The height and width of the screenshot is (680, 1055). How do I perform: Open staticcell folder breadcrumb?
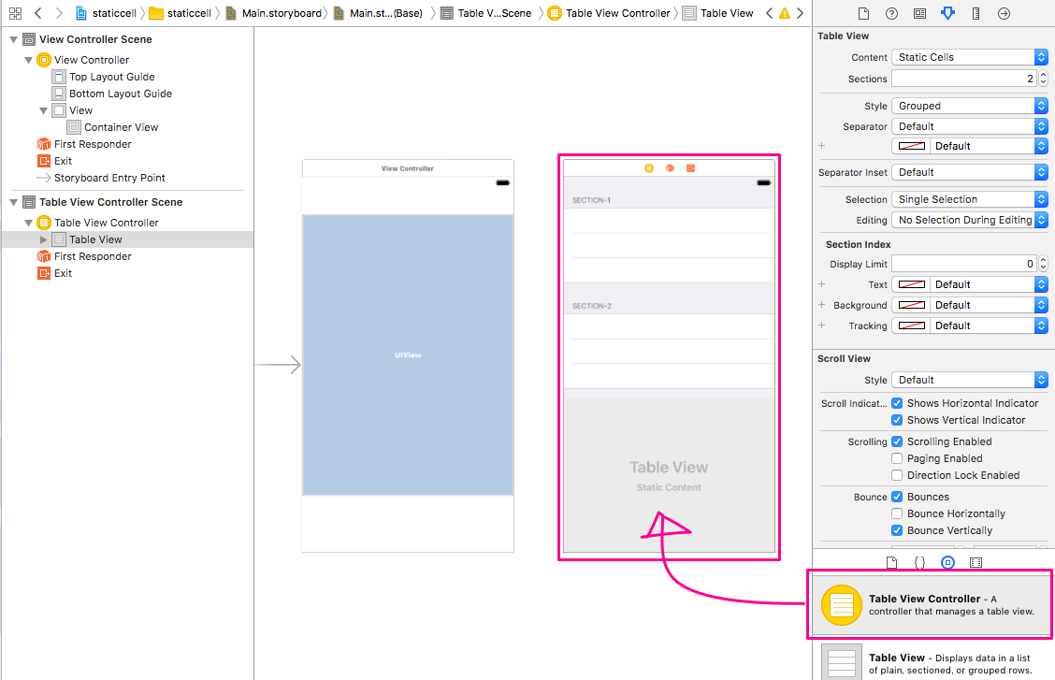[x=181, y=13]
